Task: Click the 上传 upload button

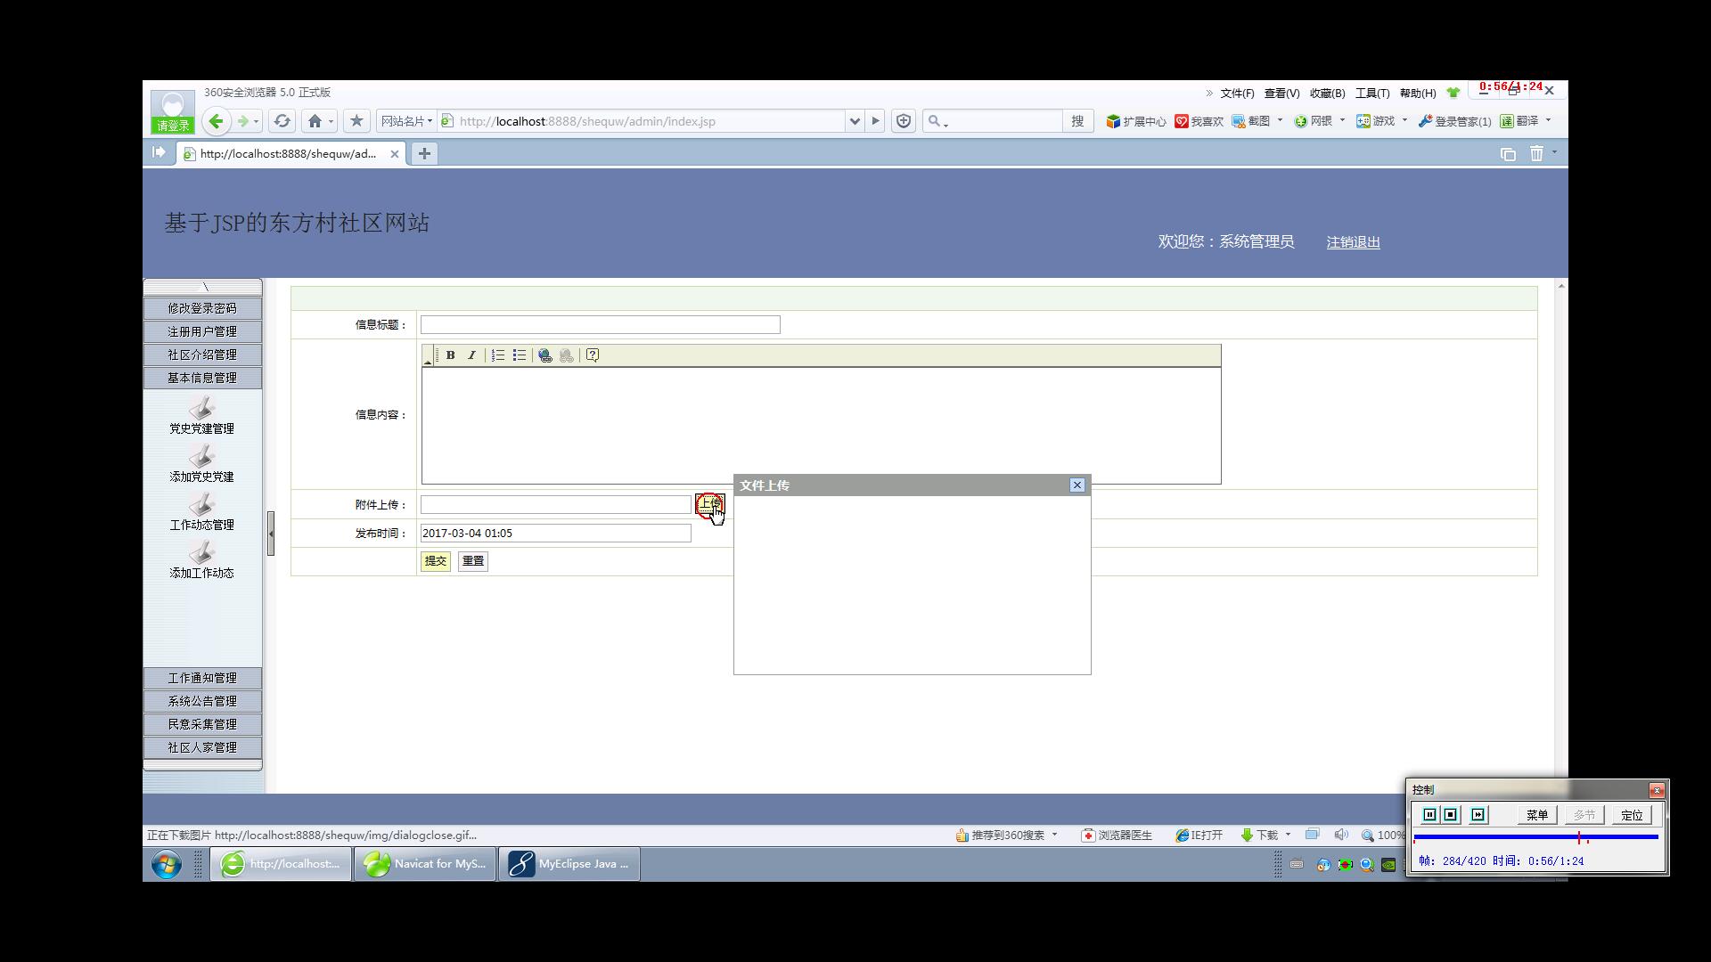Action: coord(709,504)
